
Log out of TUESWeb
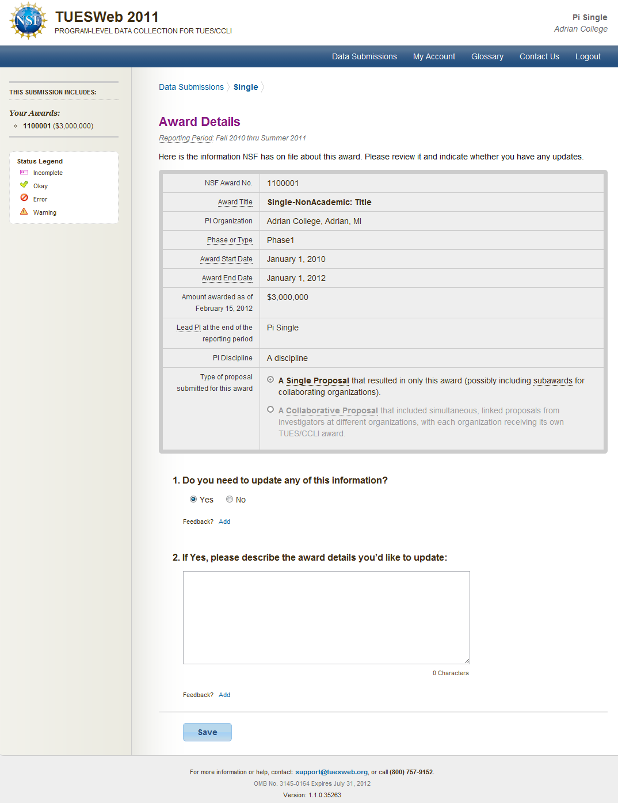pos(588,56)
